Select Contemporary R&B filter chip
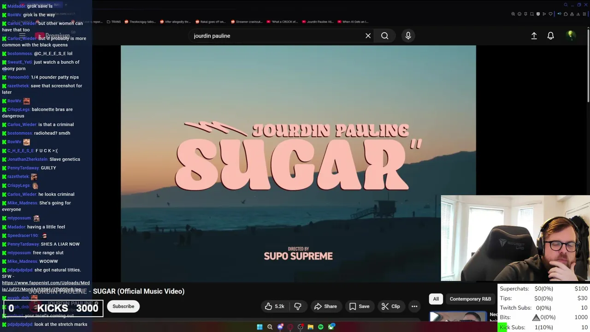 [x=470, y=299]
